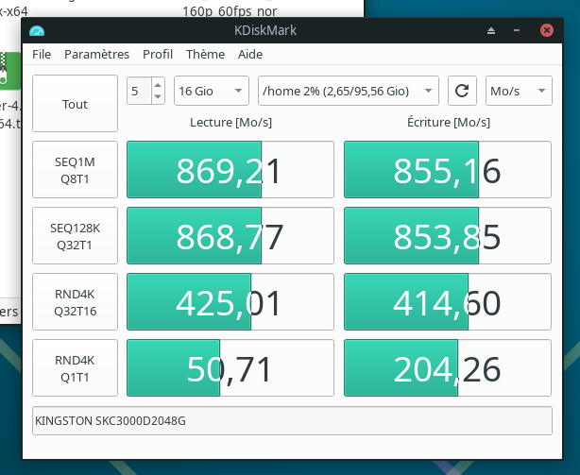Viewport: 580px width, 475px height.
Task: Expand the /home storage selection dropdown
Action: point(348,91)
